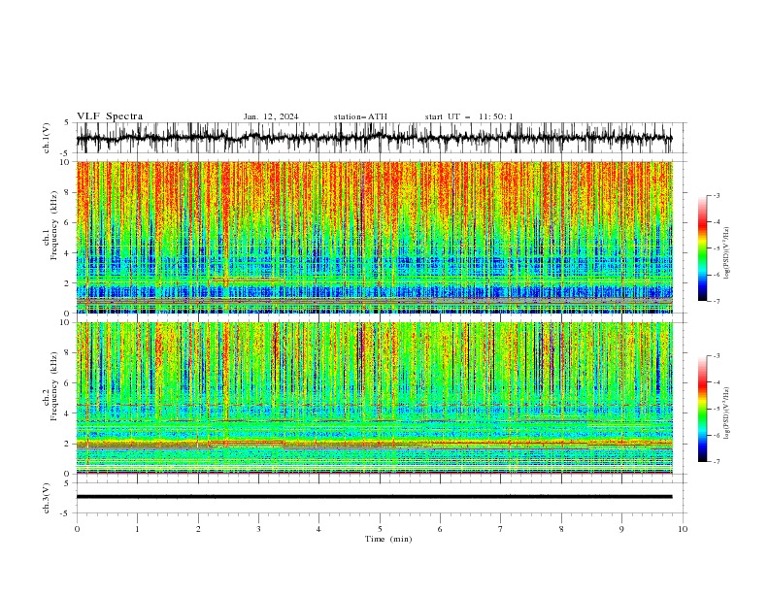This screenshot has width=769, height=594.
Task: Click the ch.2 spectrogram color scale bar
Action: click(x=702, y=409)
